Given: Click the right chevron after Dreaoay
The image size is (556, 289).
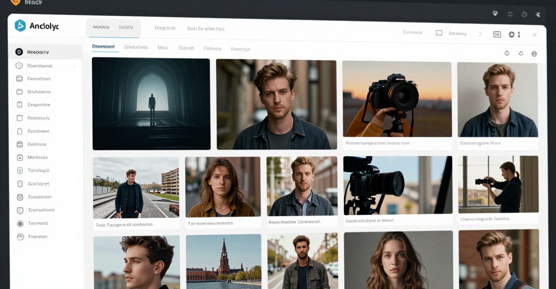Looking at the screenshot, I should pyautogui.click(x=480, y=34).
